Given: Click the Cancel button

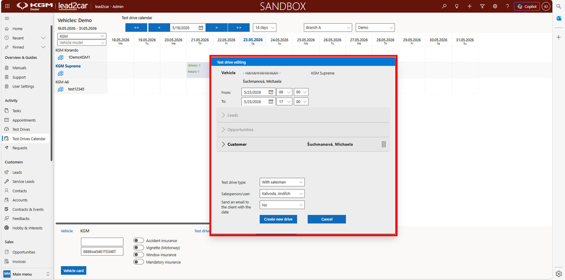Looking at the screenshot, I should [x=327, y=219].
